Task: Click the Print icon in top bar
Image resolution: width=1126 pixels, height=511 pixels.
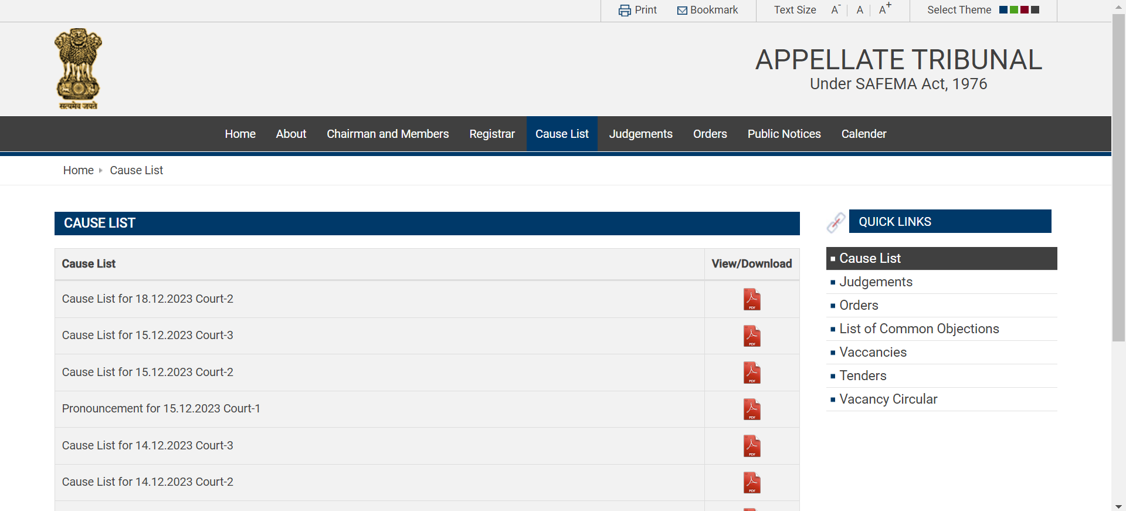Action: click(625, 11)
